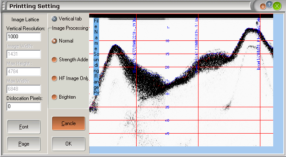Click the echogram print preview image
The width and height of the screenshot is (286, 157).
[x=181, y=80]
